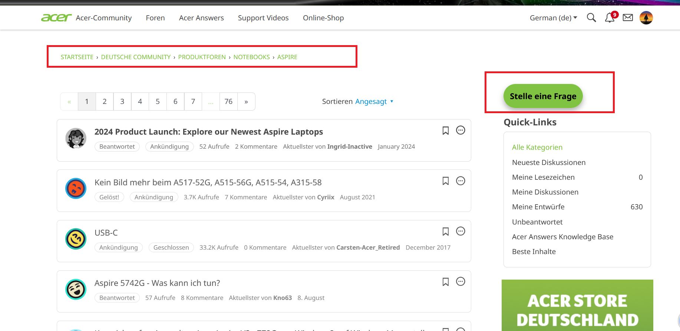Open the Sortieren Angesagt dropdown
Viewport: 680px width, 331px height.
pyautogui.click(x=374, y=101)
